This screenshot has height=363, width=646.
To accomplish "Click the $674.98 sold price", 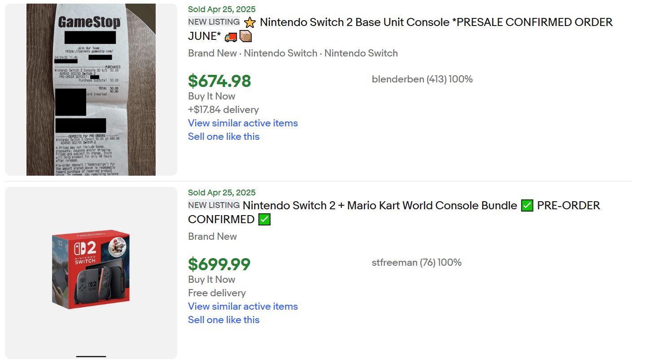I will (x=219, y=81).
